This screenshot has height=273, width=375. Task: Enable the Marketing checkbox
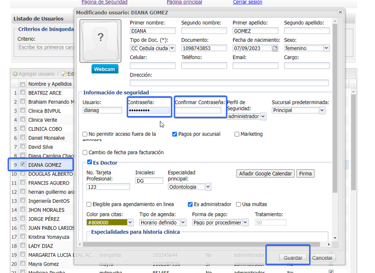coord(237,134)
